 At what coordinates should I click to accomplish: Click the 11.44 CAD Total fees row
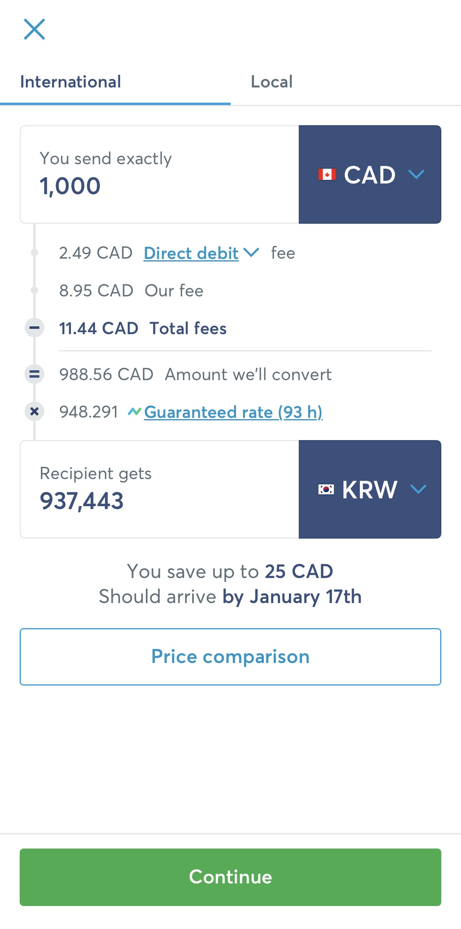[x=143, y=328]
